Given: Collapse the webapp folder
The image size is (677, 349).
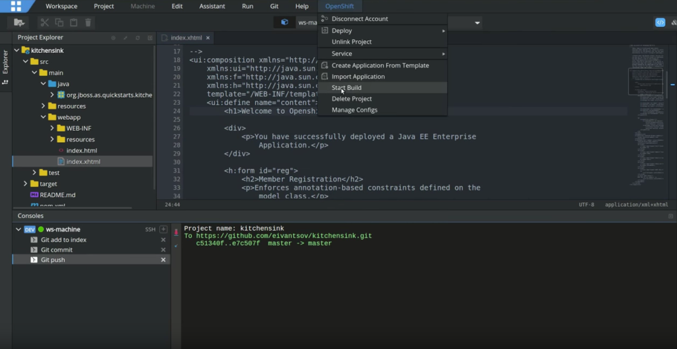Looking at the screenshot, I should coord(43,117).
